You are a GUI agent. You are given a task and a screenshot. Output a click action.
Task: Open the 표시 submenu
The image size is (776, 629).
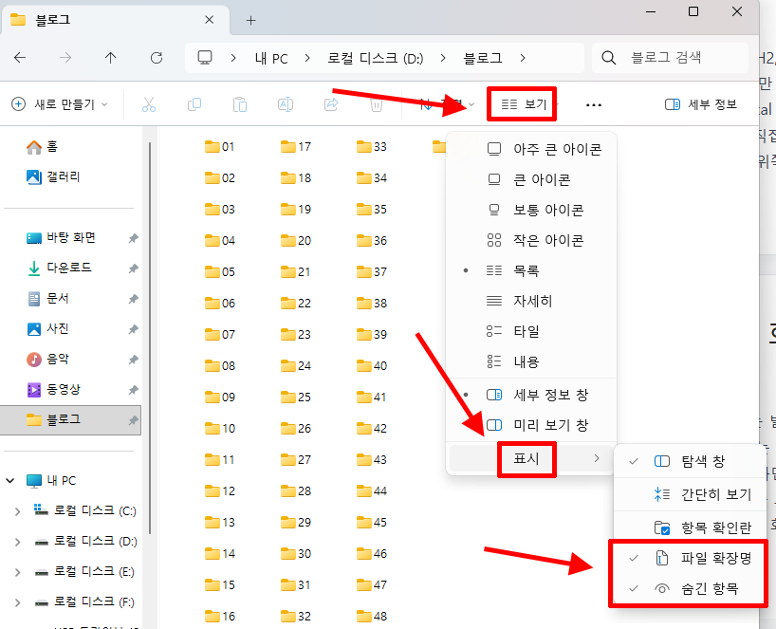click(531, 459)
